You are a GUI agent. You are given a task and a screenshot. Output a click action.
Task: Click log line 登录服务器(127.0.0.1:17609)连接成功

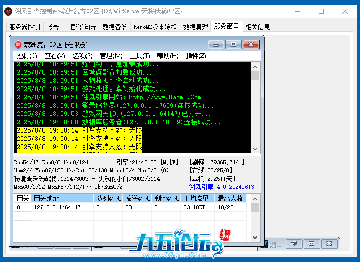[115, 106]
